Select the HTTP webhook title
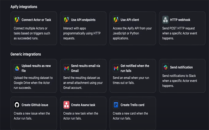 coord(180,20)
